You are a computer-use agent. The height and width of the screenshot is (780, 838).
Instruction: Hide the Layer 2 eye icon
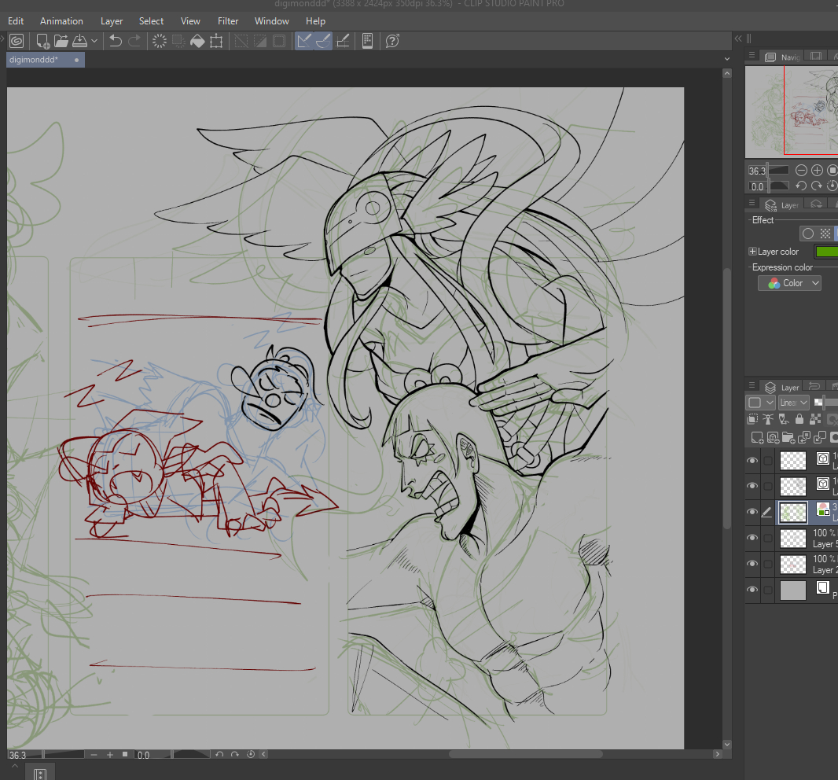[x=752, y=564]
